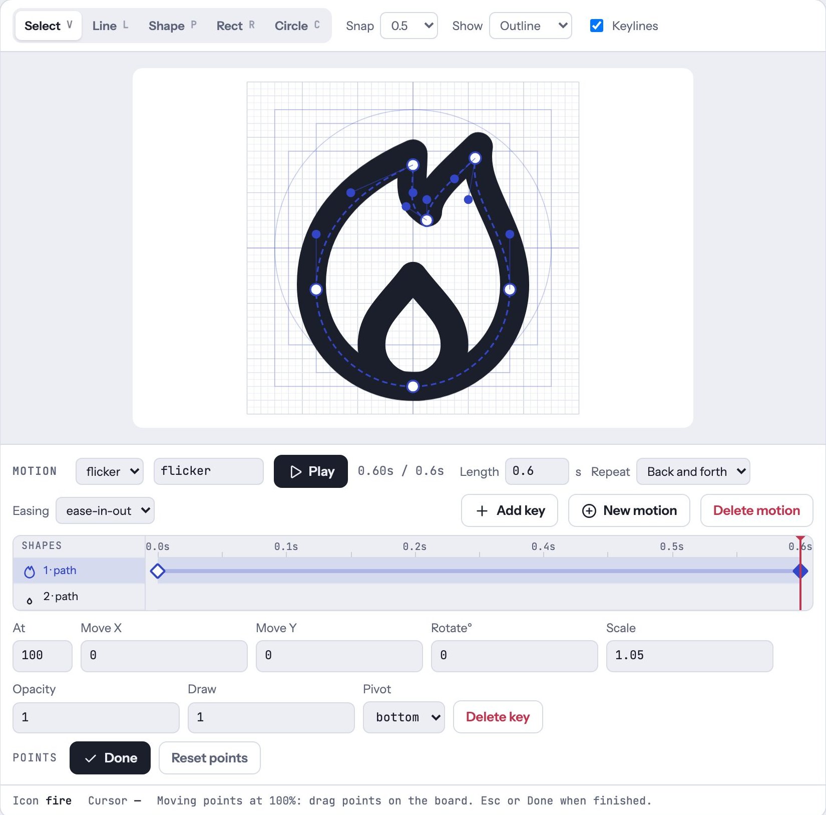
Task: Click the plus icon in Add key
Action: point(482,510)
